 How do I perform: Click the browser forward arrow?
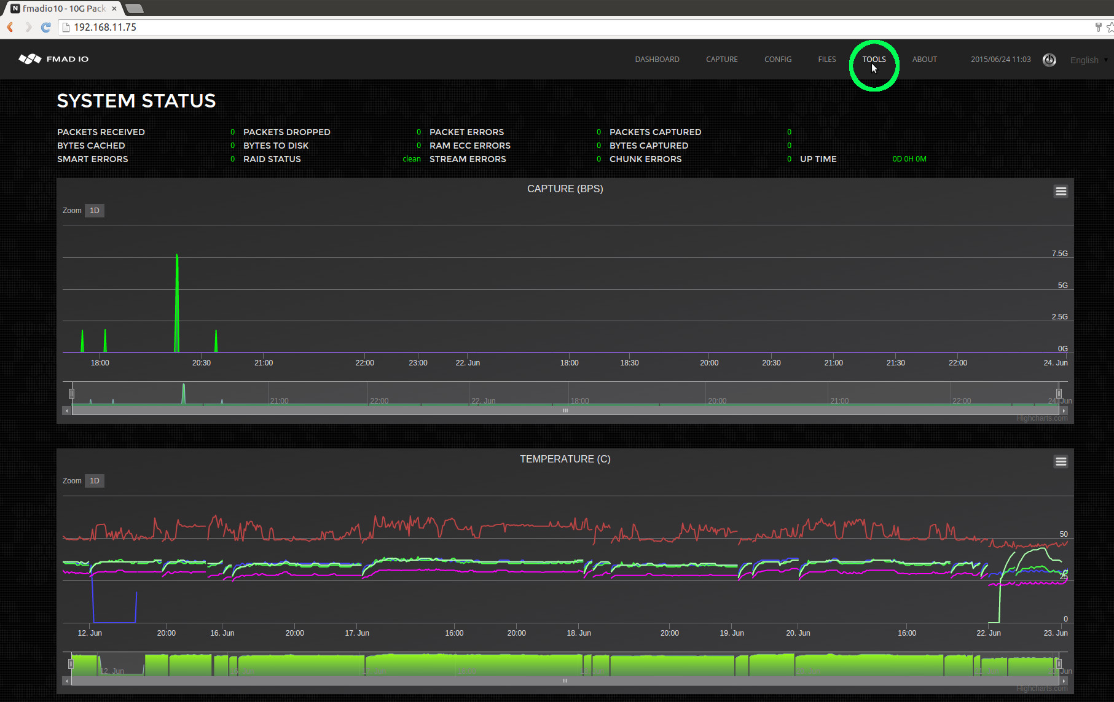click(x=28, y=27)
